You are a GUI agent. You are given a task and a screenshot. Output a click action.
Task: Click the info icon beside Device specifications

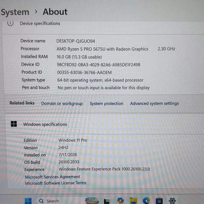11,23
